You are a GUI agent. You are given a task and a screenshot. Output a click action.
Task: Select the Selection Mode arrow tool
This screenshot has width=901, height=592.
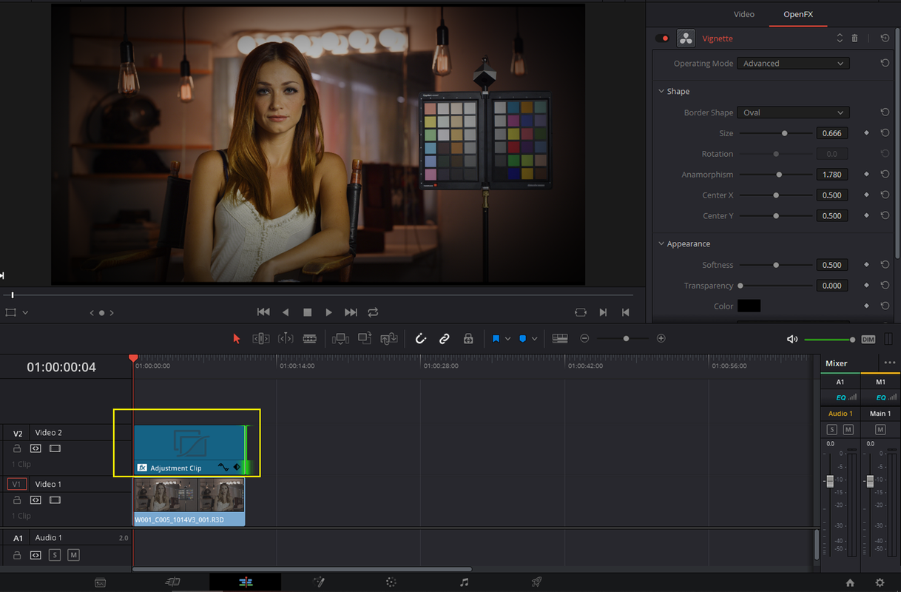(x=237, y=338)
